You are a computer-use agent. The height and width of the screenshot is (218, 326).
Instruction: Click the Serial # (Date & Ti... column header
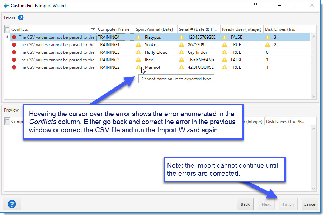pos(199,29)
